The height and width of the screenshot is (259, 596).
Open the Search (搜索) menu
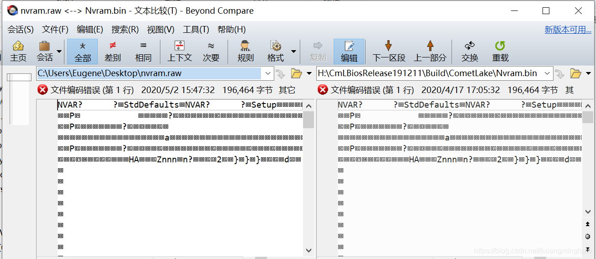[x=125, y=30]
